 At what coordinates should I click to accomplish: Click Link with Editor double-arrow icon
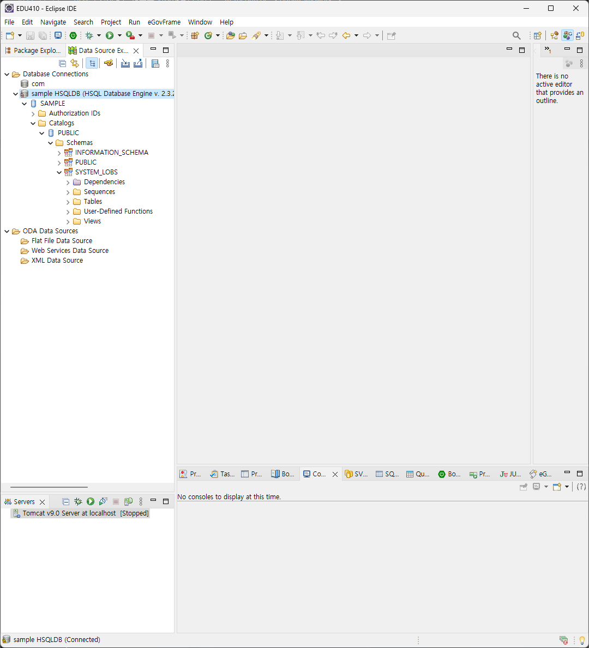[75, 63]
